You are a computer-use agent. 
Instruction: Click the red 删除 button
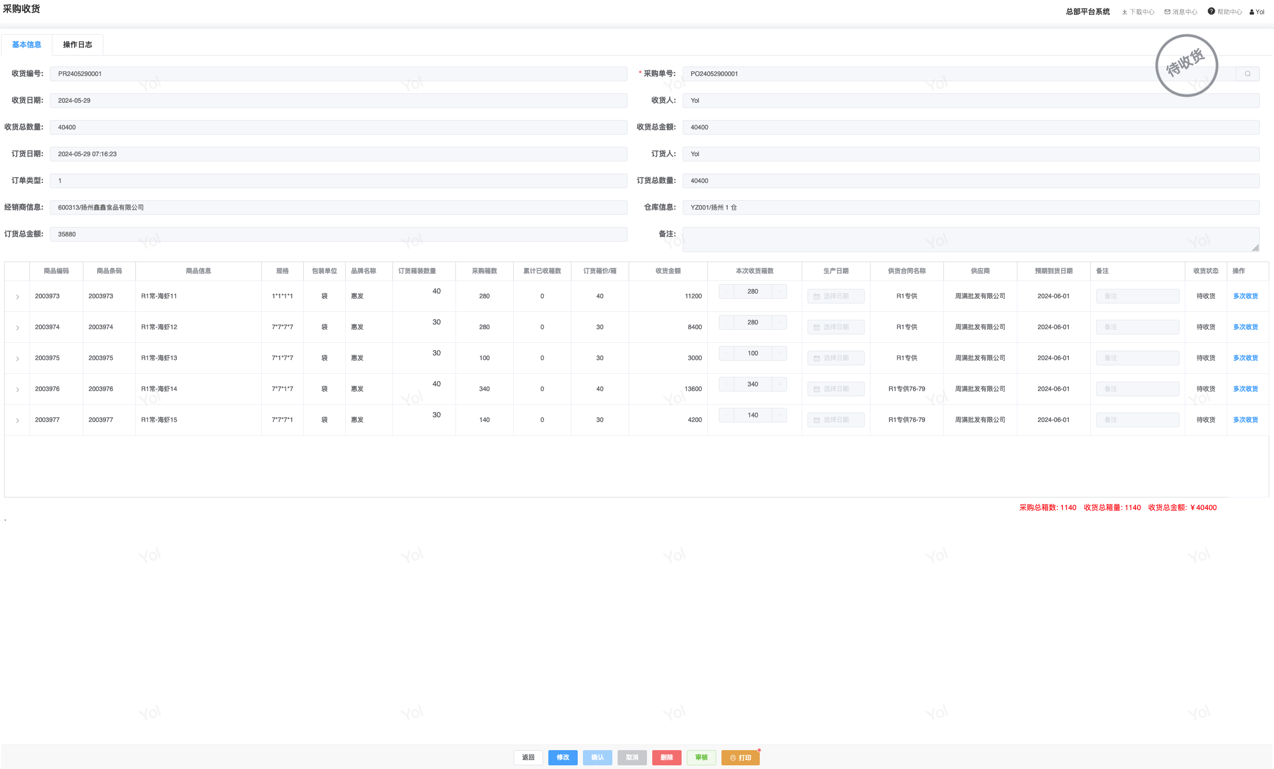tap(666, 757)
